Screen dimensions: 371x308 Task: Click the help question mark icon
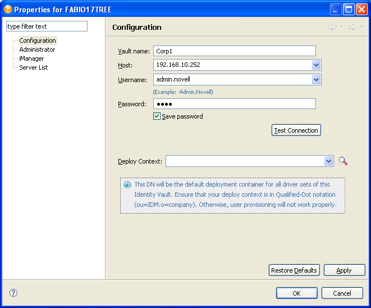click(13, 293)
